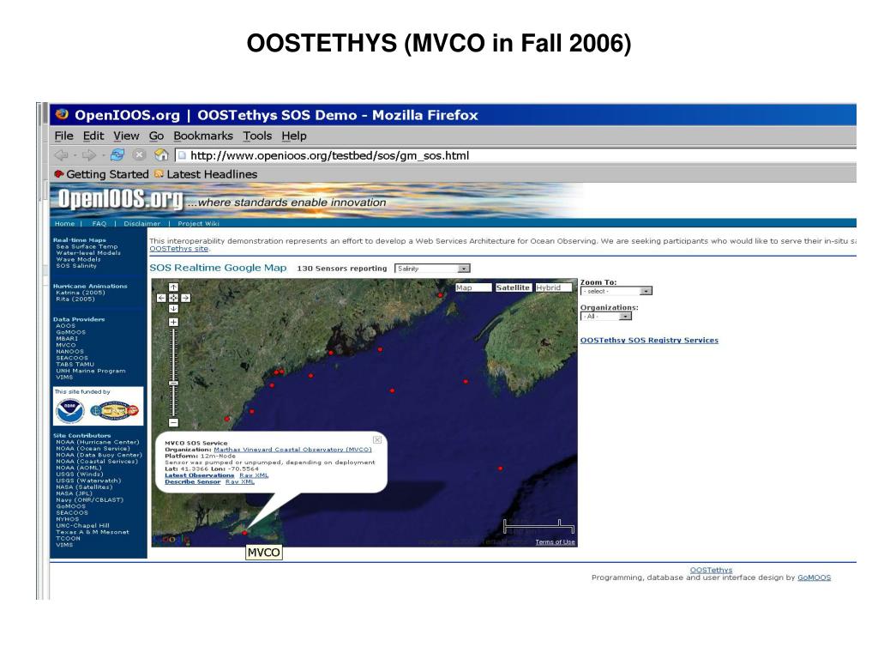The height and width of the screenshot is (659, 878).
Task: Open the Organizations dropdown
Action: click(x=606, y=316)
